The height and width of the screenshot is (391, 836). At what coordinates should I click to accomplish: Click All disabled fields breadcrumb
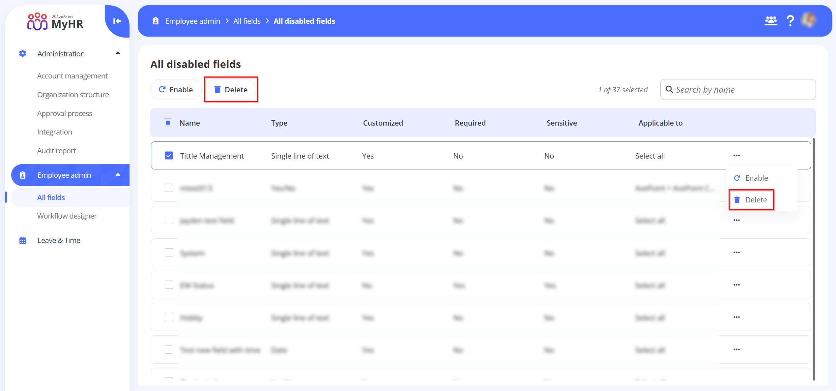coord(304,21)
